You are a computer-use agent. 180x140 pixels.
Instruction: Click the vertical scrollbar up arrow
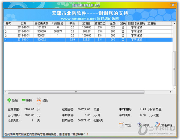click(175, 23)
